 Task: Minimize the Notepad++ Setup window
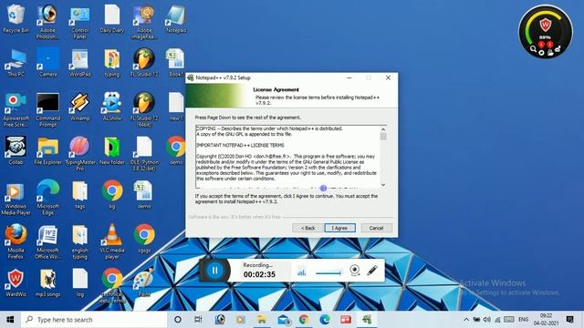[x=349, y=77]
